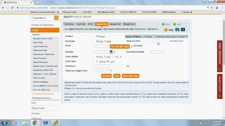The height and width of the screenshot is (126, 225).
Task: Open Chrome from the taskbar
Action: click(x=35, y=123)
